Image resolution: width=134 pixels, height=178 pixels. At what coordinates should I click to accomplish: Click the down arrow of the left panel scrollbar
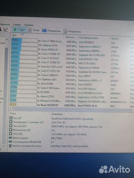[4, 146]
